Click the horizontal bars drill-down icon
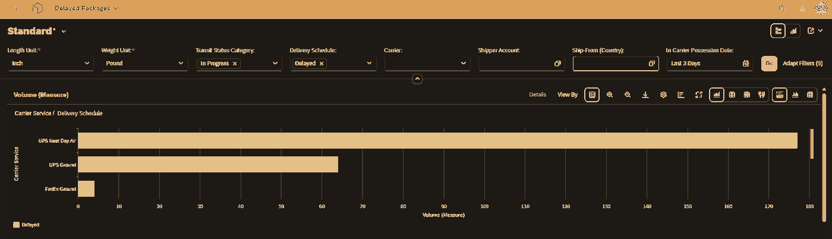The height and width of the screenshot is (239, 832). tap(681, 95)
